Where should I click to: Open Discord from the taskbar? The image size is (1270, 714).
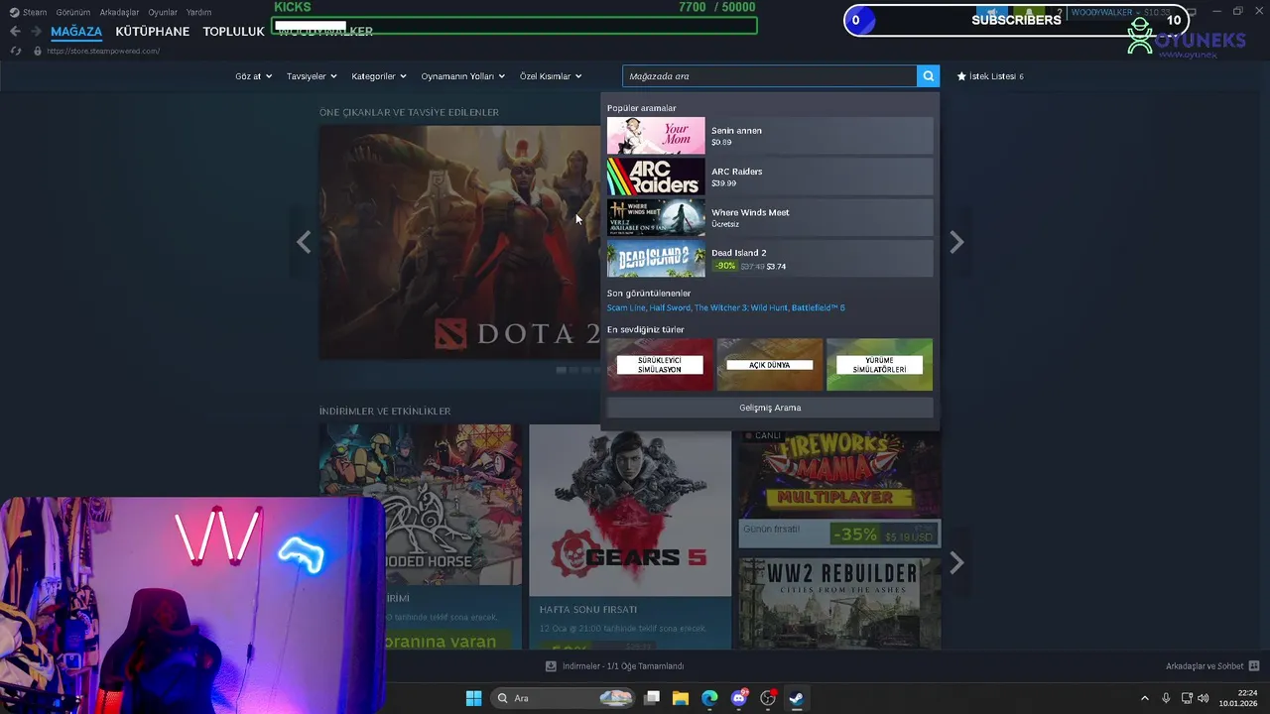[x=738, y=698]
